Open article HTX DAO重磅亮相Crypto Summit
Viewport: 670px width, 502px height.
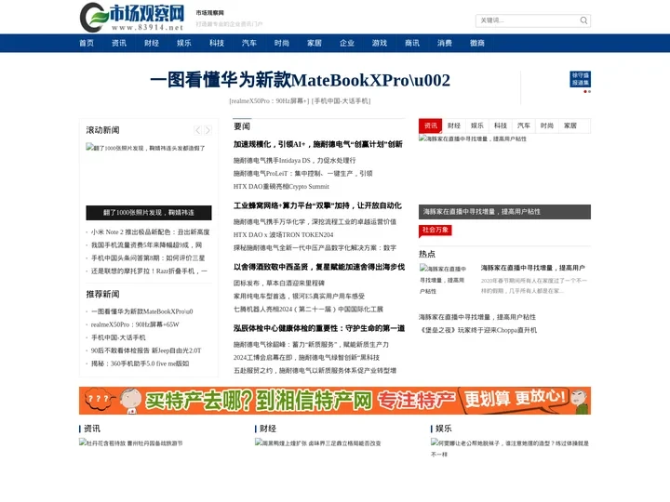pos(281,187)
